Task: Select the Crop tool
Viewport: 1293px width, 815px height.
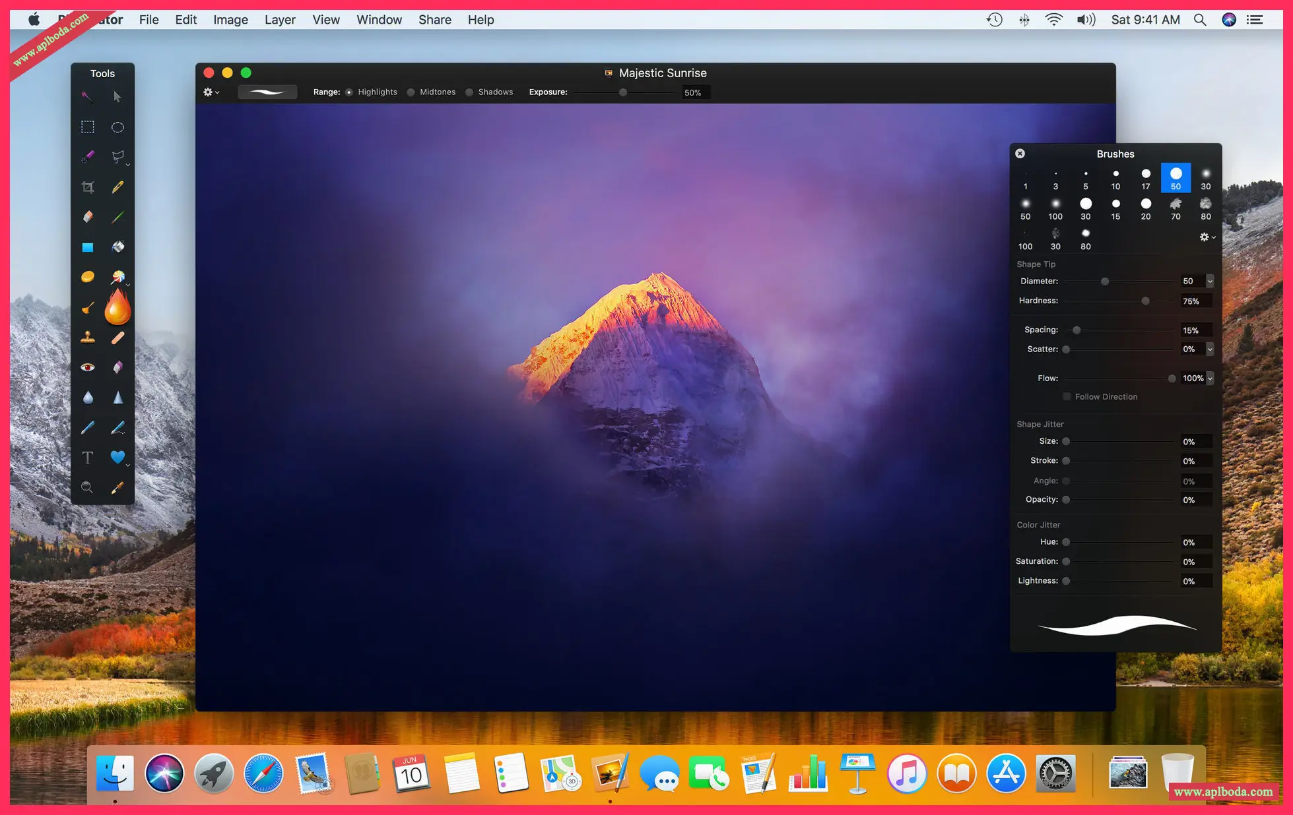Action: (x=87, y=187)
